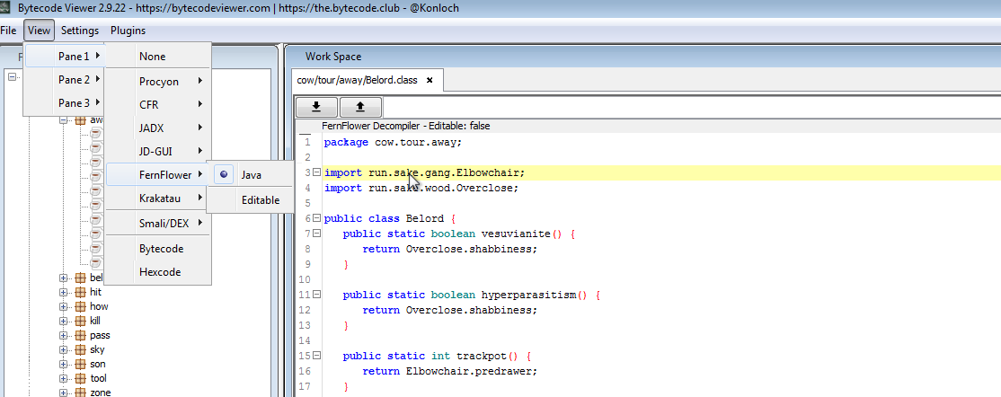
Task: Close the View menu
Action: (39, 30)
